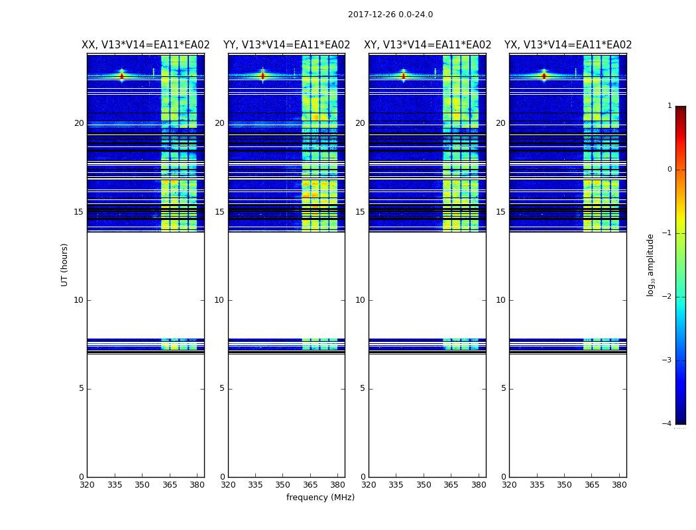Image resolution: width=696 pixels, height=530 pixels.
Task: Click the red peak in the XY panel
Action: pos(404,76)
